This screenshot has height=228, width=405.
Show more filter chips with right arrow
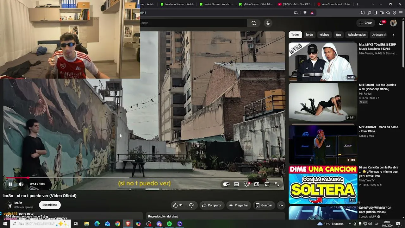click(x=393, y=35)
